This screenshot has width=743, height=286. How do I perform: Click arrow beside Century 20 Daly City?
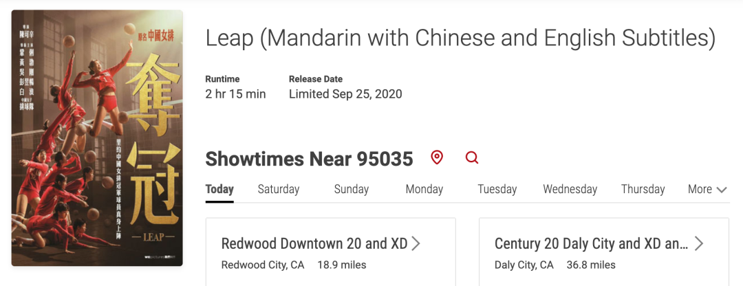[698, 243]
